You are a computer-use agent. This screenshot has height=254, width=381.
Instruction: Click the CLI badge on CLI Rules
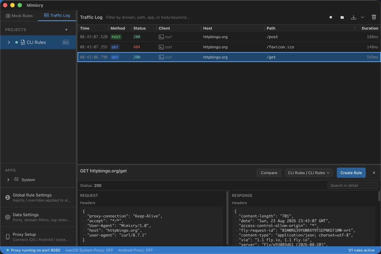point(66,42)
